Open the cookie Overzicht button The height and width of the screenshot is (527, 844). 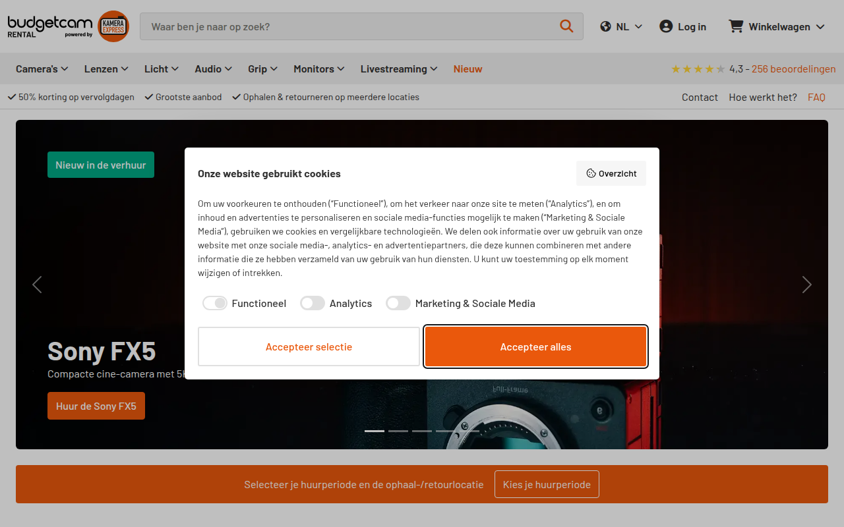pos(611,173)
